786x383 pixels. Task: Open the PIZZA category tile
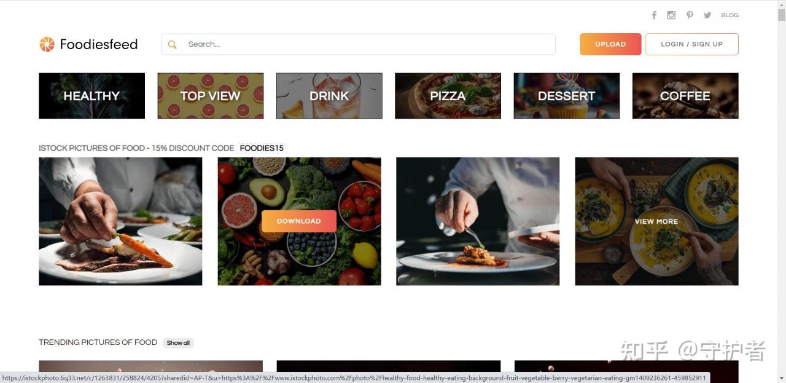coord(448,96)
